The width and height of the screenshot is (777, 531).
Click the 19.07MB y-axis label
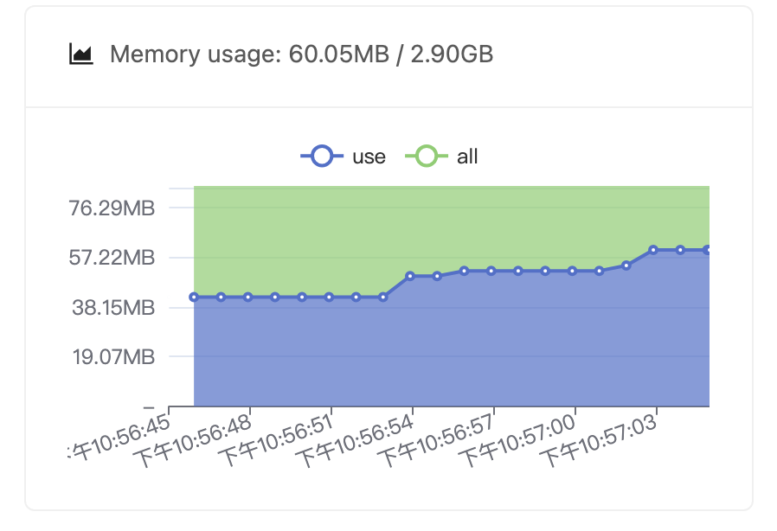(x=114, y=356)
